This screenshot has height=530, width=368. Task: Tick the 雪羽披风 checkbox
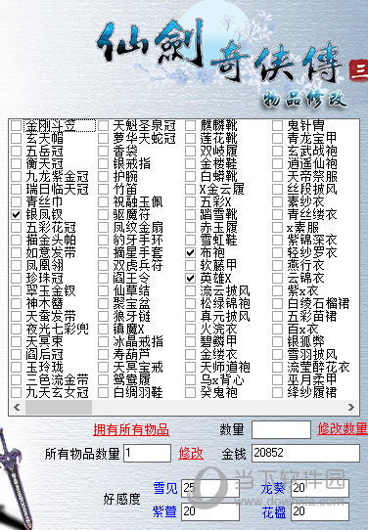coord(277,354)
